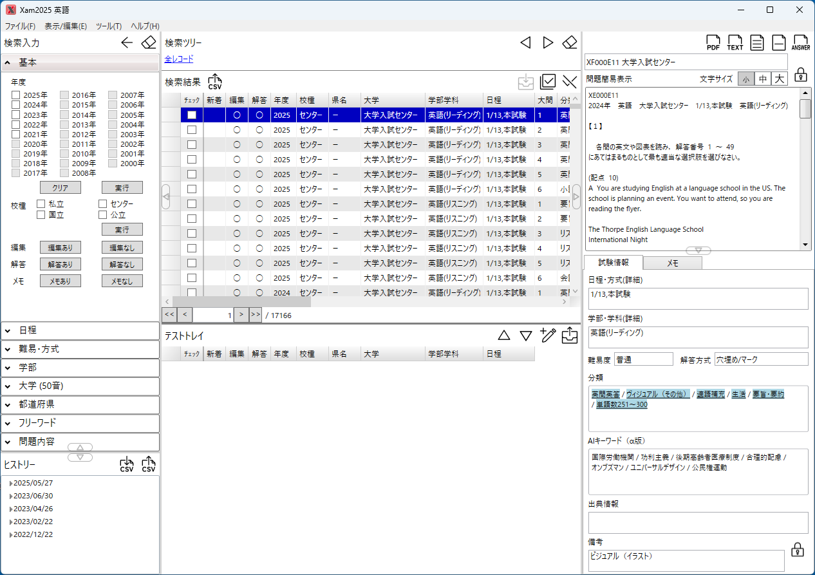
Task: Click the 英問英答 classification tag
Action: [x=606, y=394]
